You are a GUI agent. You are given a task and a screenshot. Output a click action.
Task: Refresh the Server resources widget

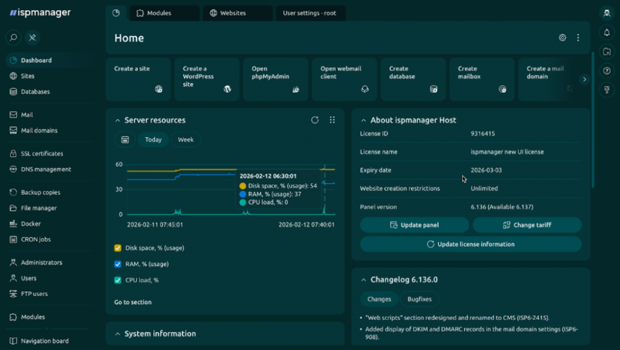(x=315, y=120)
